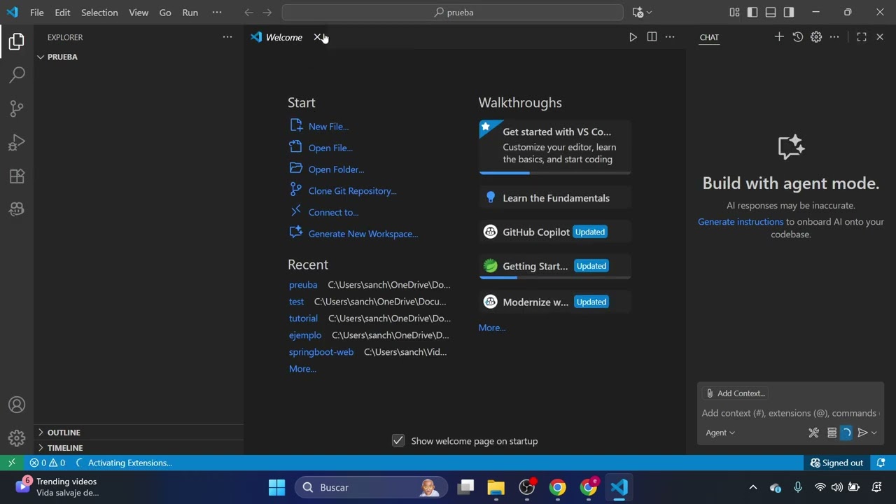The height and width of the screenshot is (504, 896).
Task: Send the chat message
Action: pyautogui.click(x=863, y=433)
